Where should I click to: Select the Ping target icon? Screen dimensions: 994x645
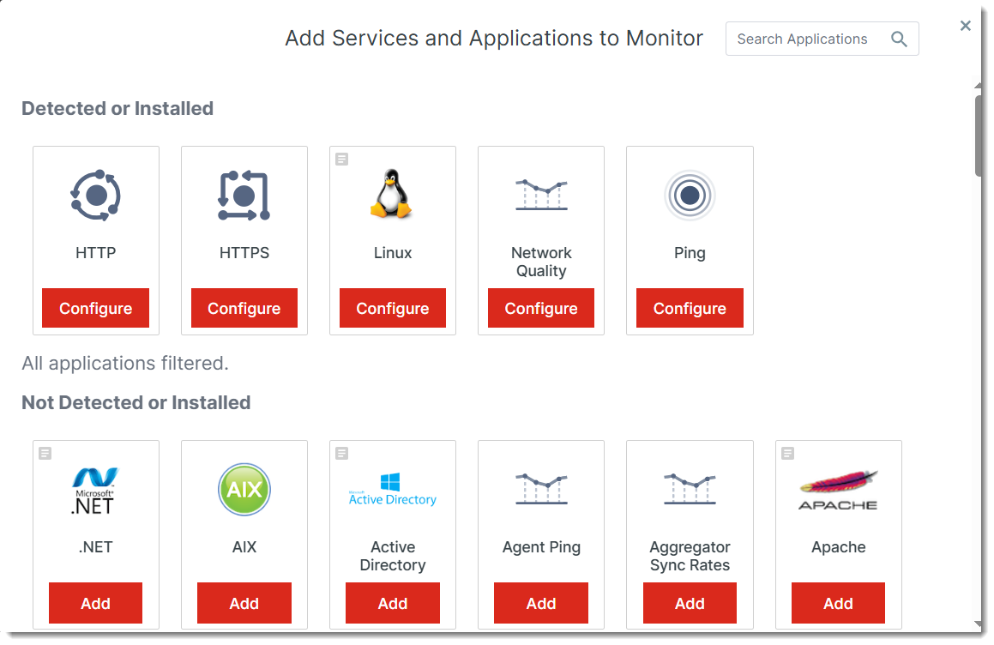pos(690,196)
